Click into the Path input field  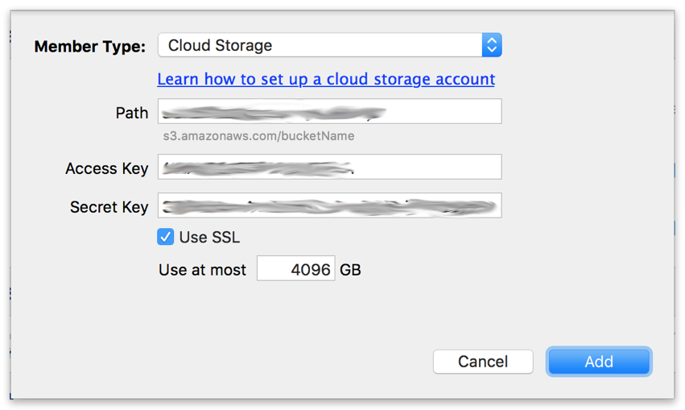[x=329, y=112]
